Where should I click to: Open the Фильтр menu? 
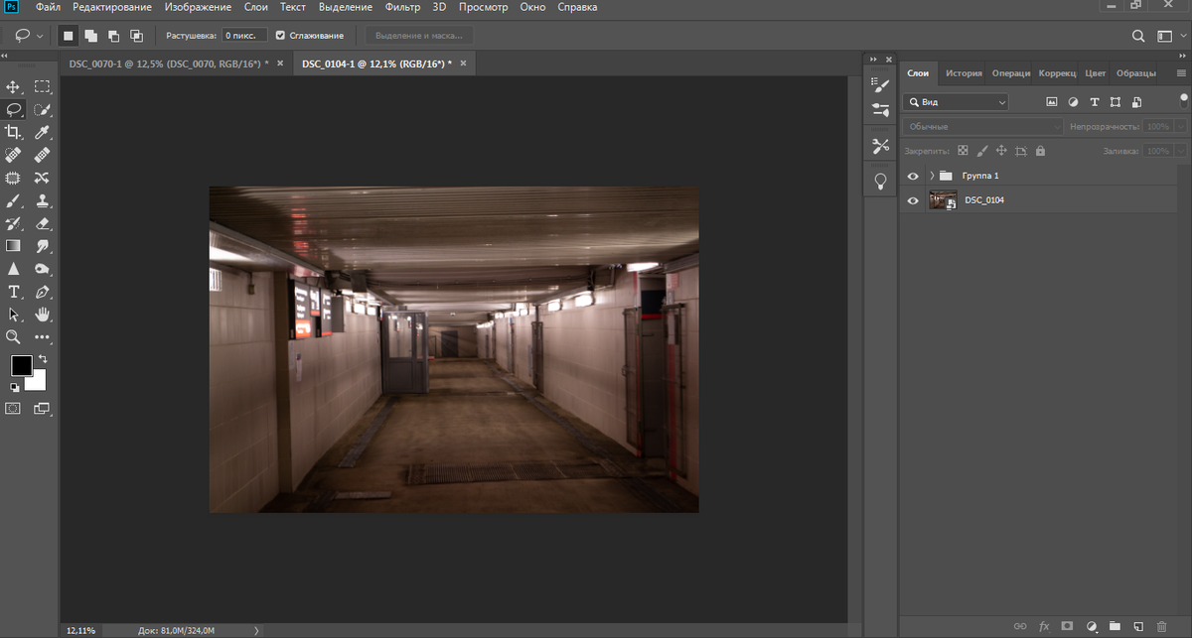pos(402,7)
